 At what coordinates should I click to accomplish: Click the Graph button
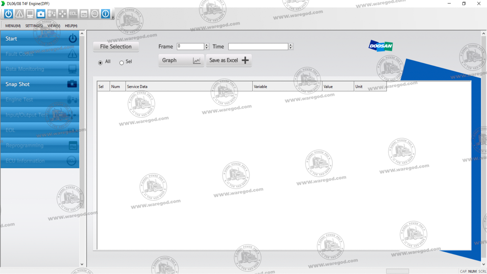point(181,60)
